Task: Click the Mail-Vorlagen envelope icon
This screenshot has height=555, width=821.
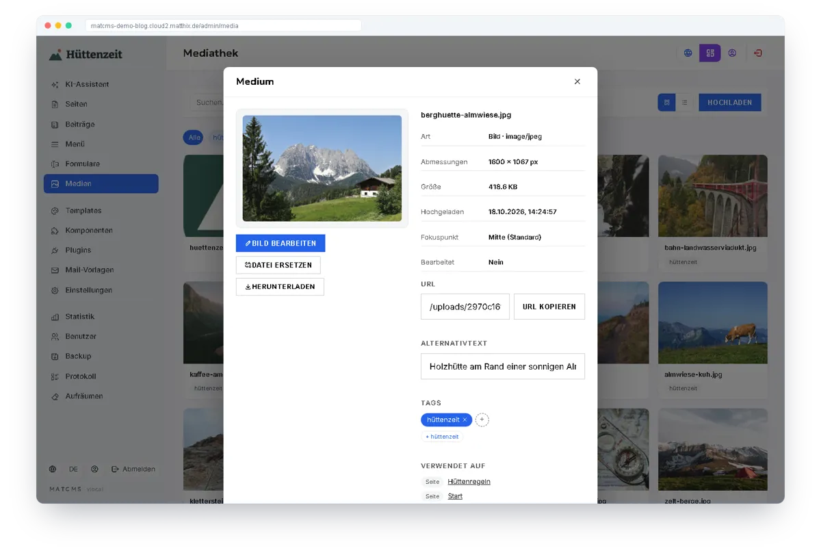Action: pyautogui.click(x=55, y=270)
